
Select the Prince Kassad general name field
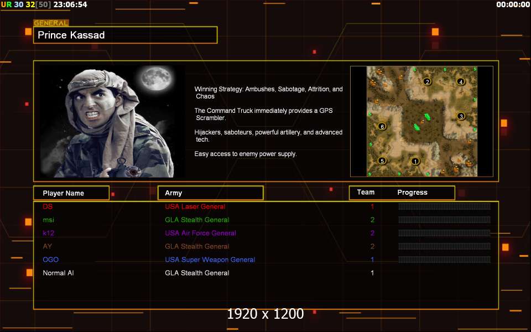[x=126, y=35]
